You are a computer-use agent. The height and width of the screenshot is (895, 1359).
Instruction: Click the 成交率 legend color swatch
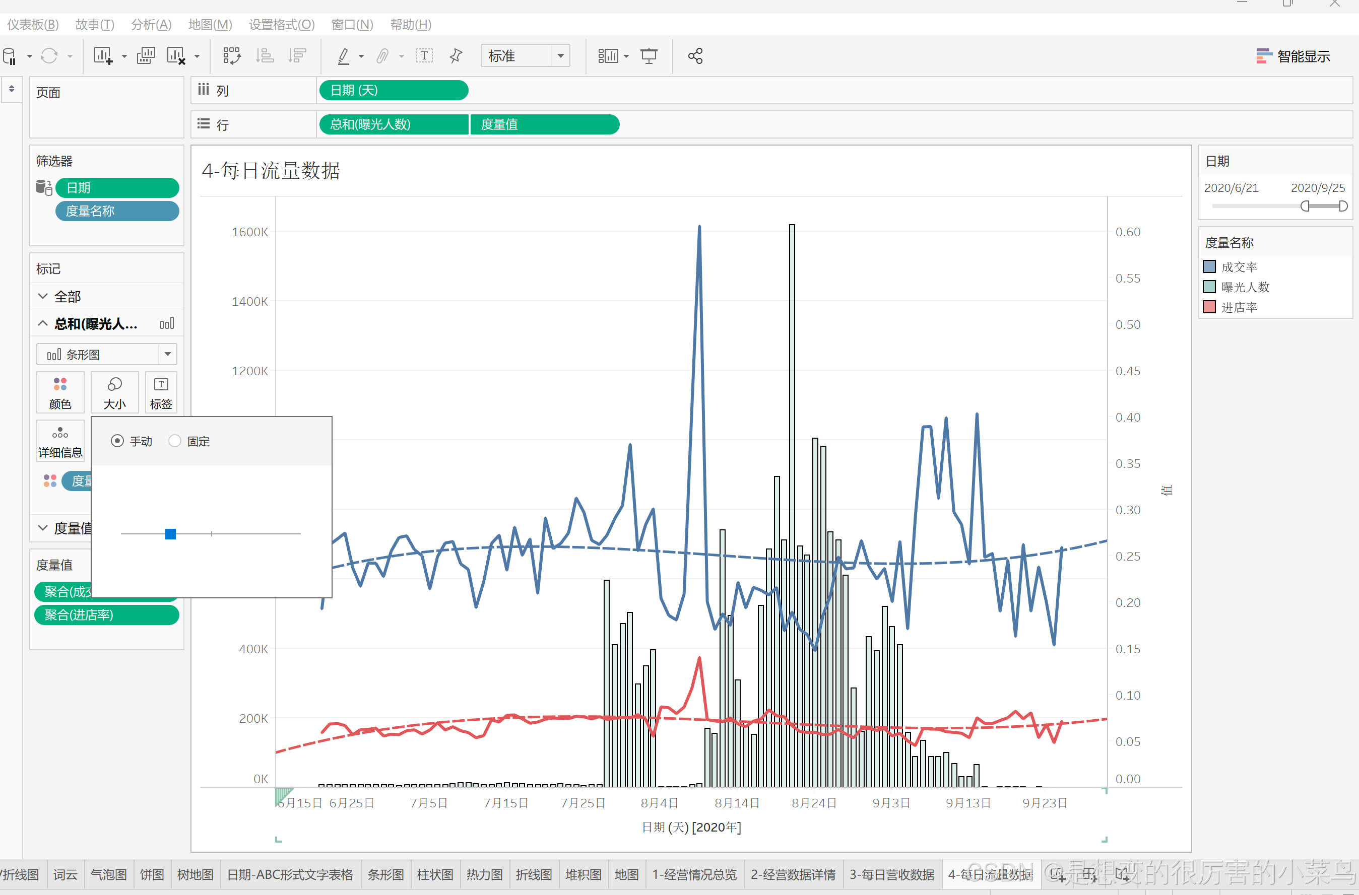1209,266
